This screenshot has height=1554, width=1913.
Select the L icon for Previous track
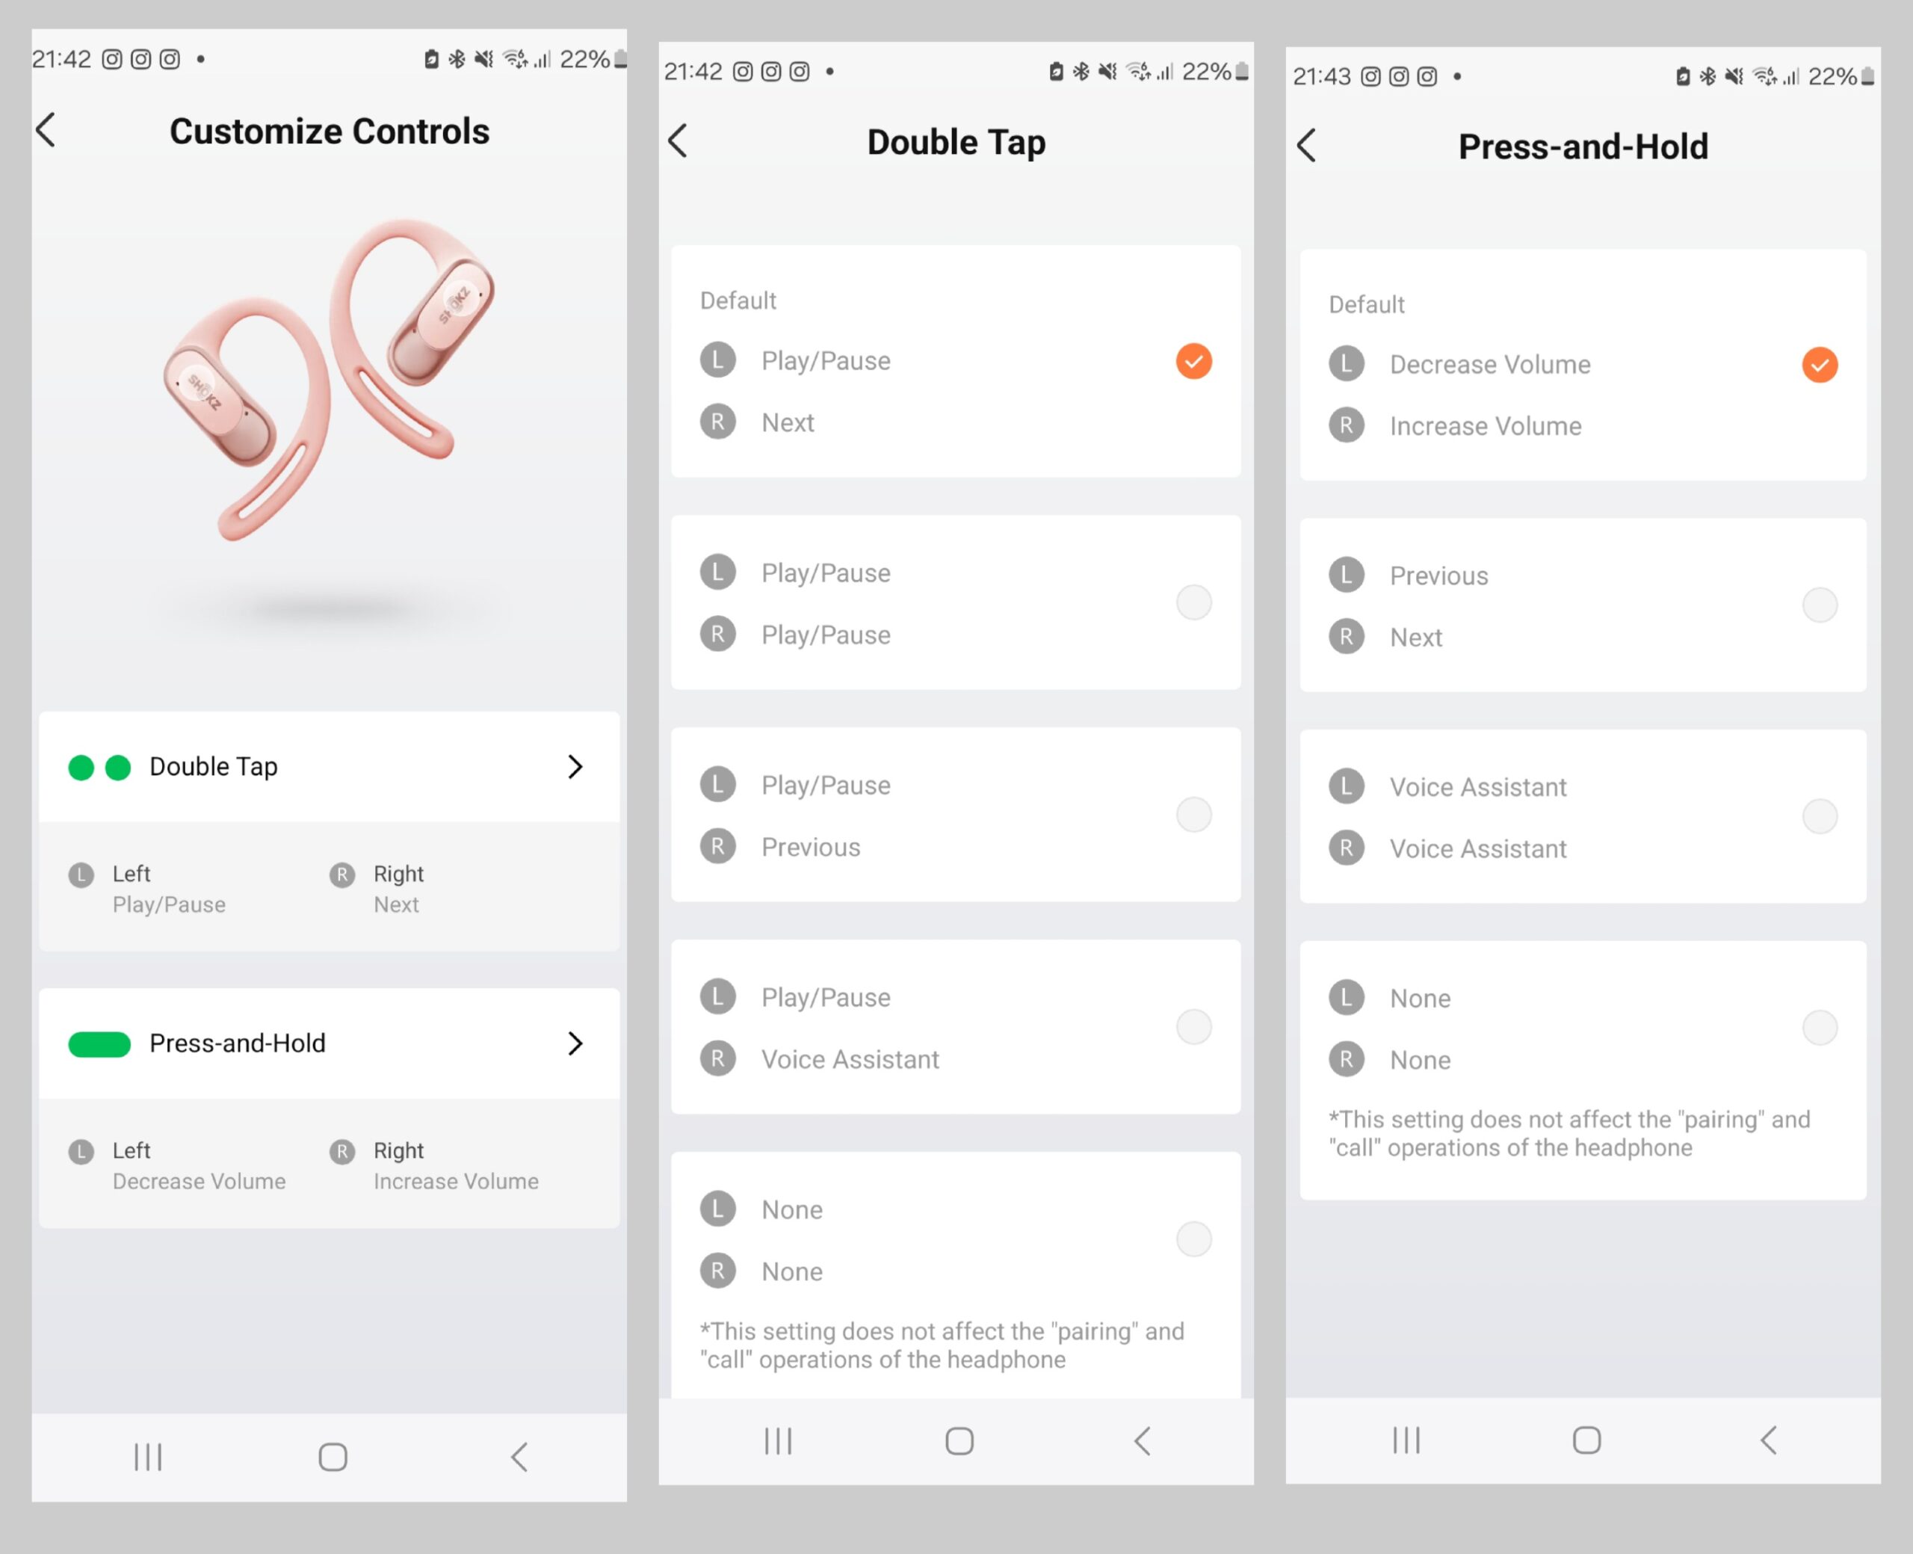1347,573
